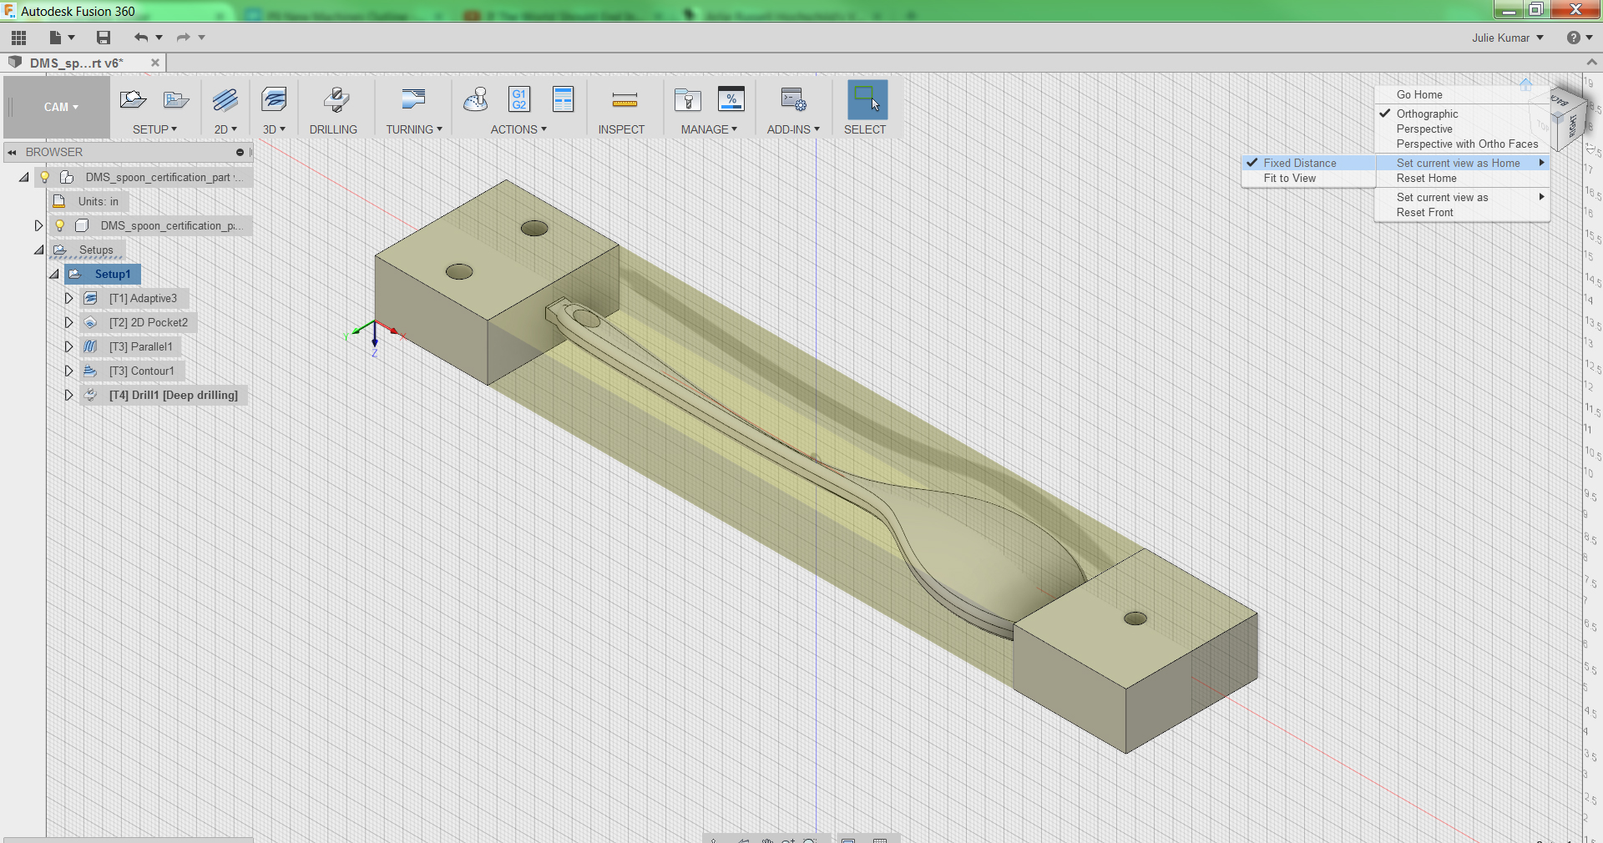This screenshot has height=843, width=1603.
Task: Click the Inspect measure ruler icon
Action: click(625, 101)
